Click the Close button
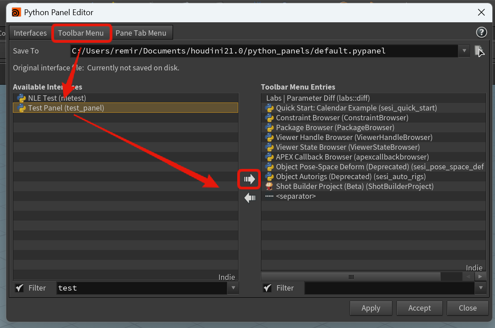The image size is (495, 328). (467, 308)
